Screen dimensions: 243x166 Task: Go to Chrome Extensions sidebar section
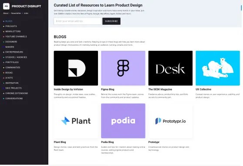pos(17,93)
